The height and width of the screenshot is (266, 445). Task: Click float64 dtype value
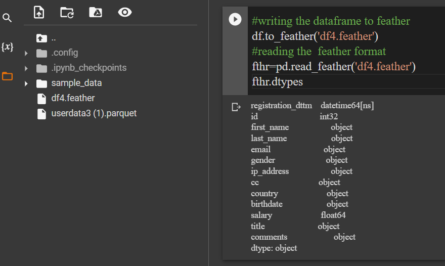coord(333,215)
